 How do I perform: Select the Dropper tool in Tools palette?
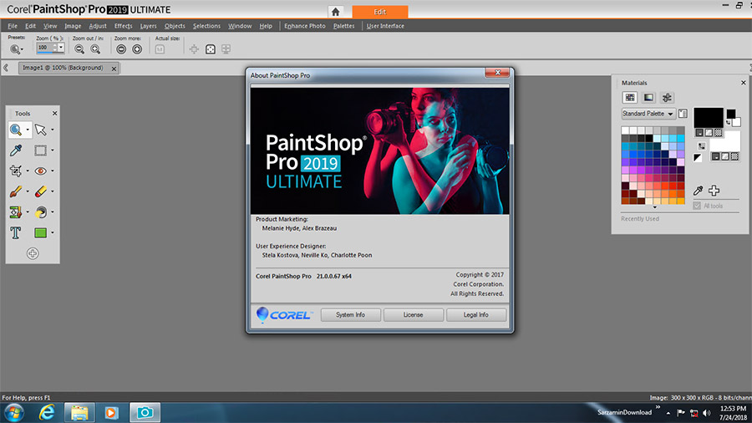click(x=16, y=150)
